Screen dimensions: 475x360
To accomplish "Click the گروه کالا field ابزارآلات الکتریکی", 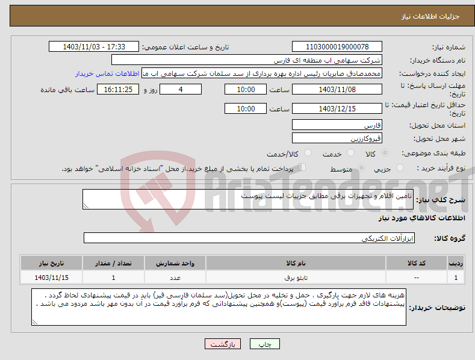I will (249, 238).
